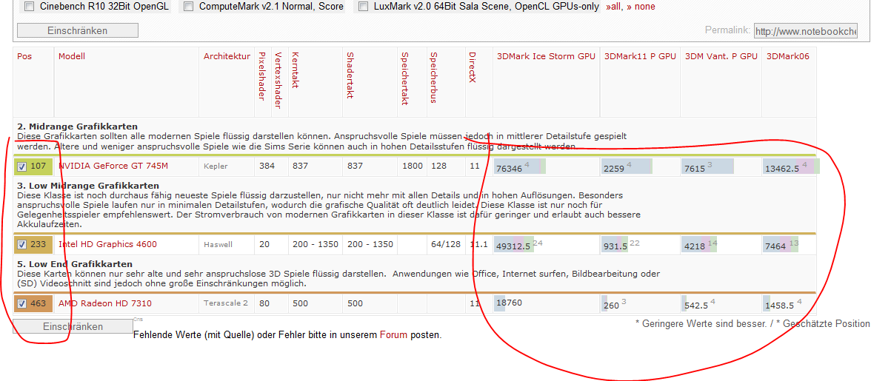Sort by 3DMark11 P GPU header
Image resolution: width=871 pixels, height=381 pixels.
[x=640, y=56]
